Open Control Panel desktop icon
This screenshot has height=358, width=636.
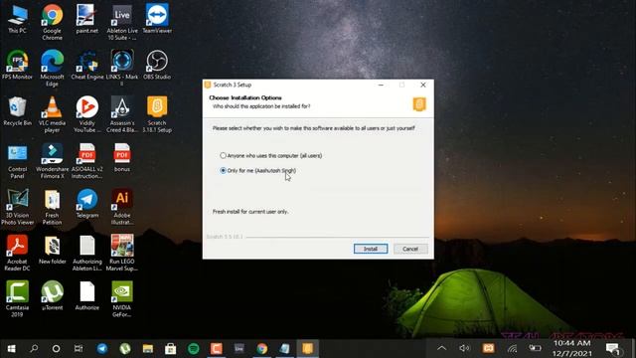point(18,161)
